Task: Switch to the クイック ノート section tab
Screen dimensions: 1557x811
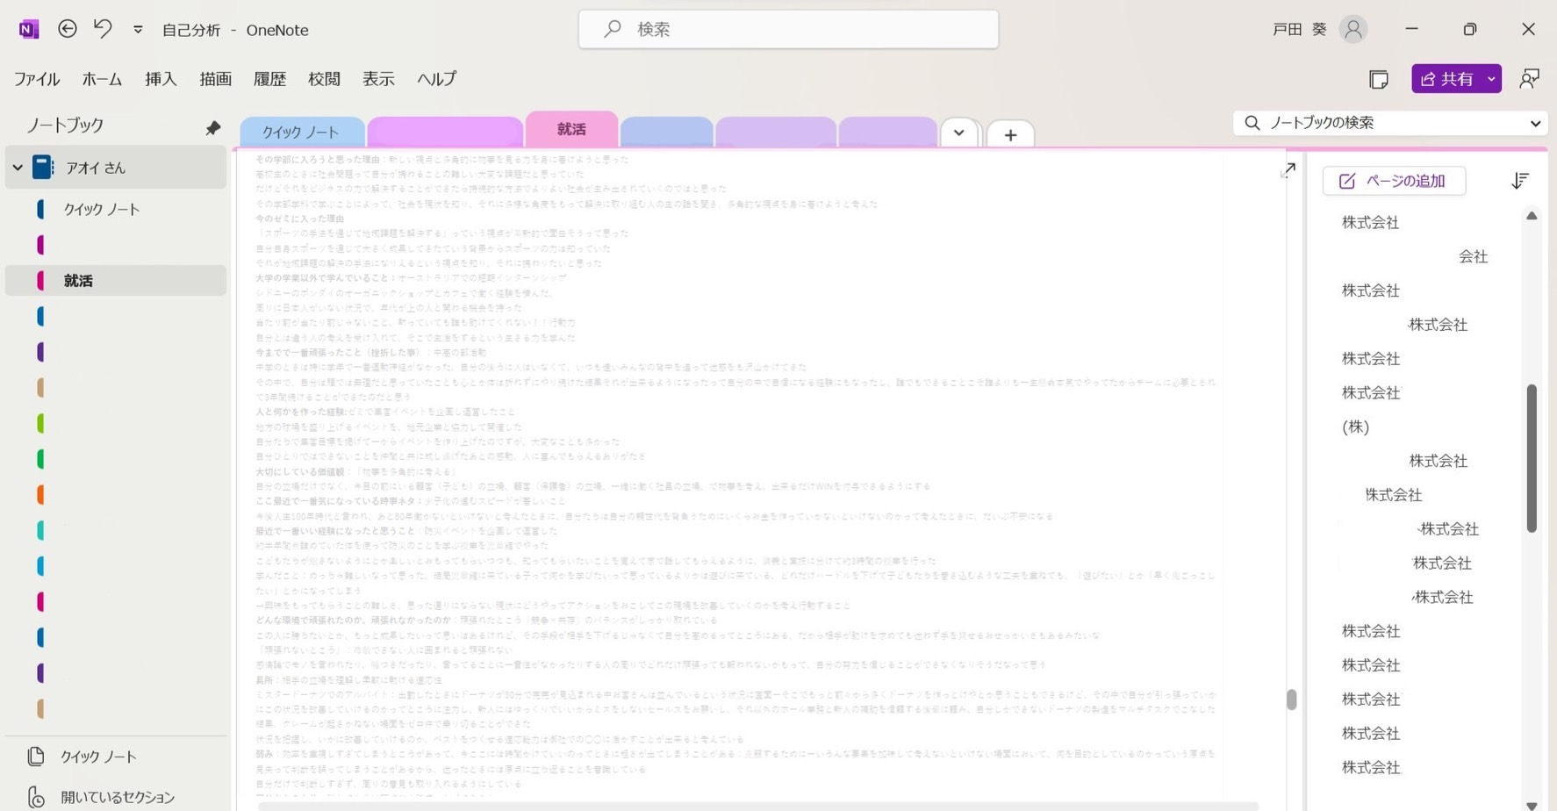Action: [301, 132]
